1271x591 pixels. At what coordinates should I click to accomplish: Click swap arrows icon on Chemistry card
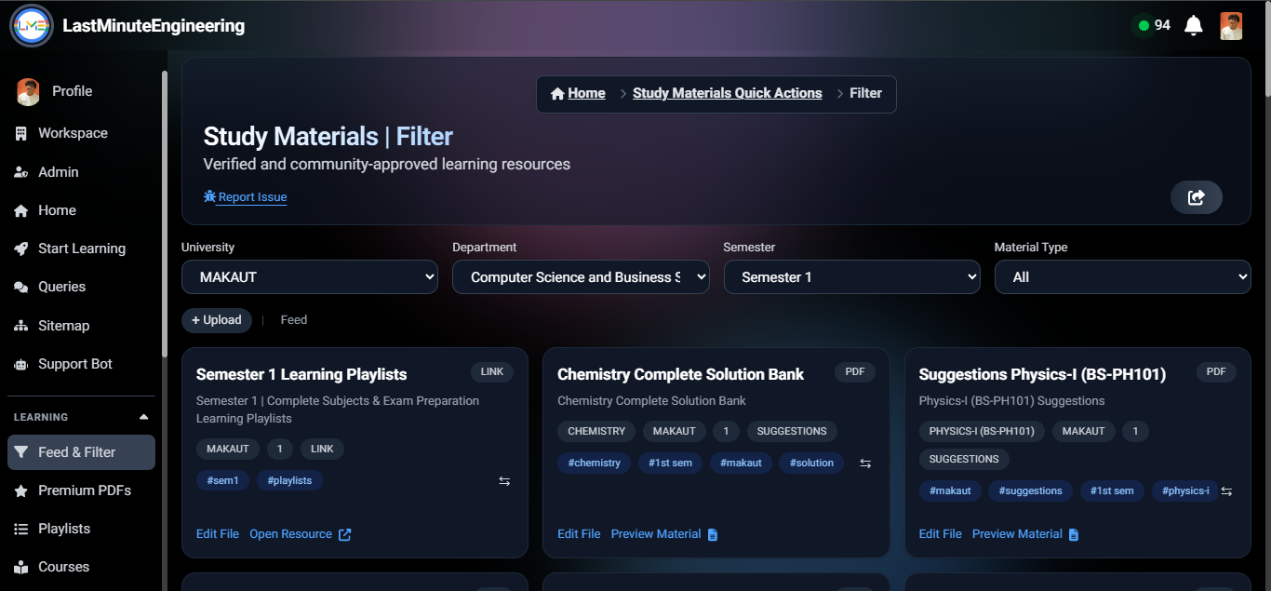coord(865,463)
